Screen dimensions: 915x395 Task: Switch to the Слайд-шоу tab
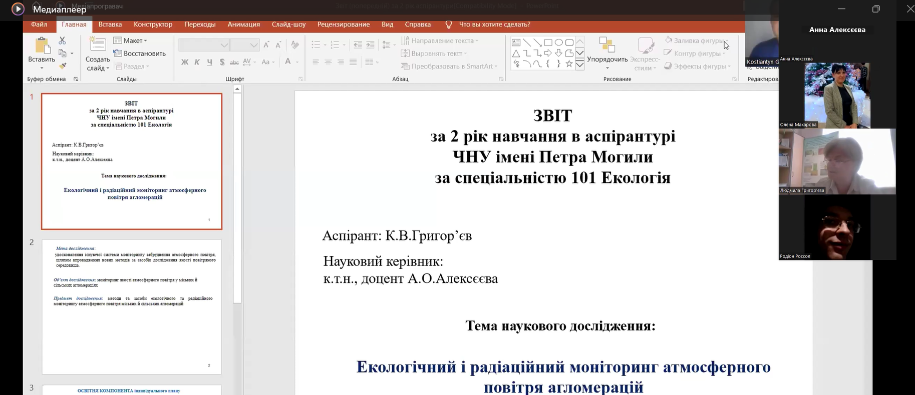click(x=288, y=24)
